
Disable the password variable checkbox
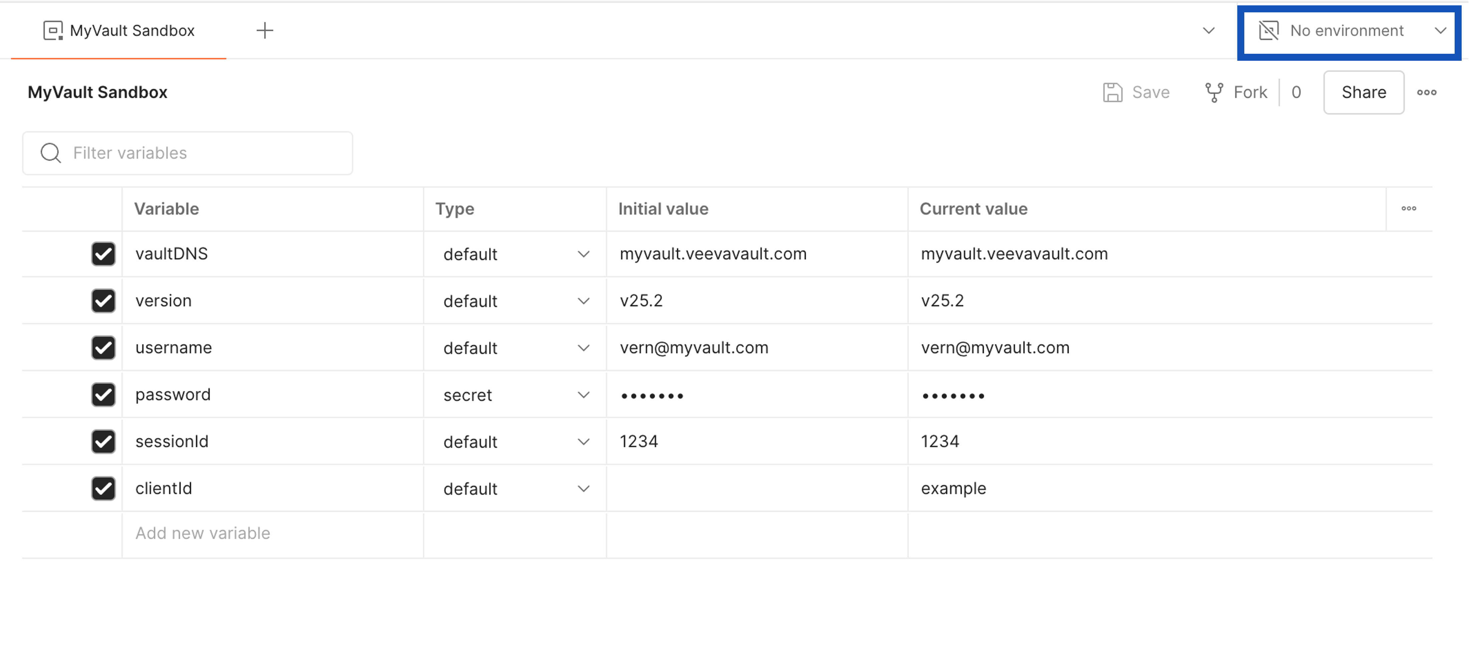103,395
